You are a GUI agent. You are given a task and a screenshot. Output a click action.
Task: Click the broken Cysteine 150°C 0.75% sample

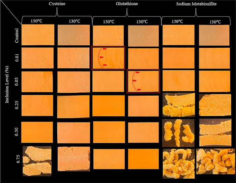37,161
